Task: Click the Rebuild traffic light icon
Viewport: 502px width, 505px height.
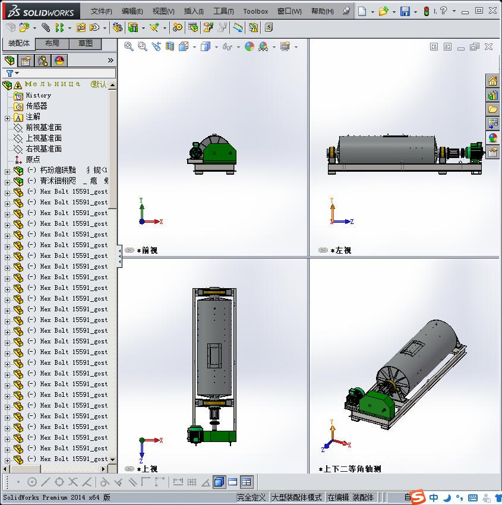Action: (x=427, y=12)
